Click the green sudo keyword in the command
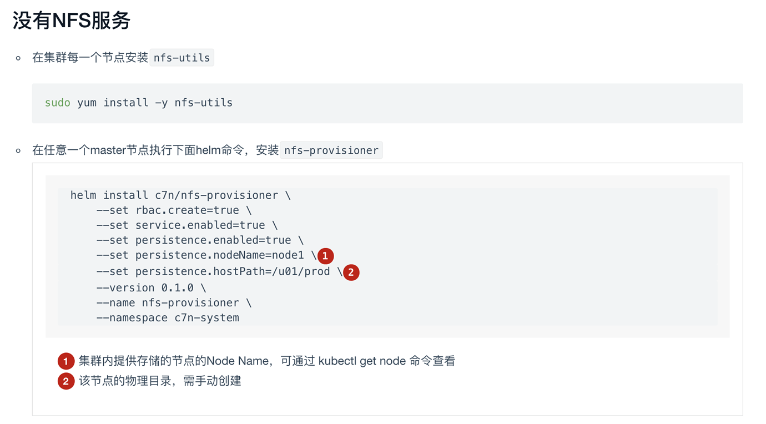 (x=58, y=103)
